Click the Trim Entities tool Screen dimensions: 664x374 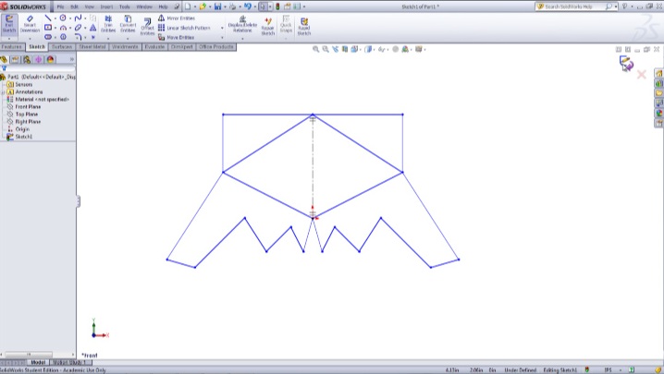pos(108,24)
